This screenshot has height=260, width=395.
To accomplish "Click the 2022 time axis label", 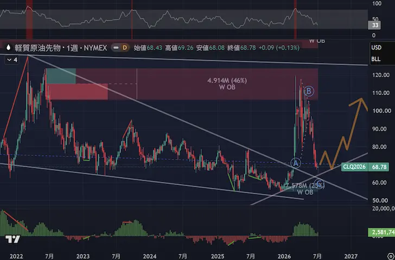I will pyautogui.click(x=16, y=256).
